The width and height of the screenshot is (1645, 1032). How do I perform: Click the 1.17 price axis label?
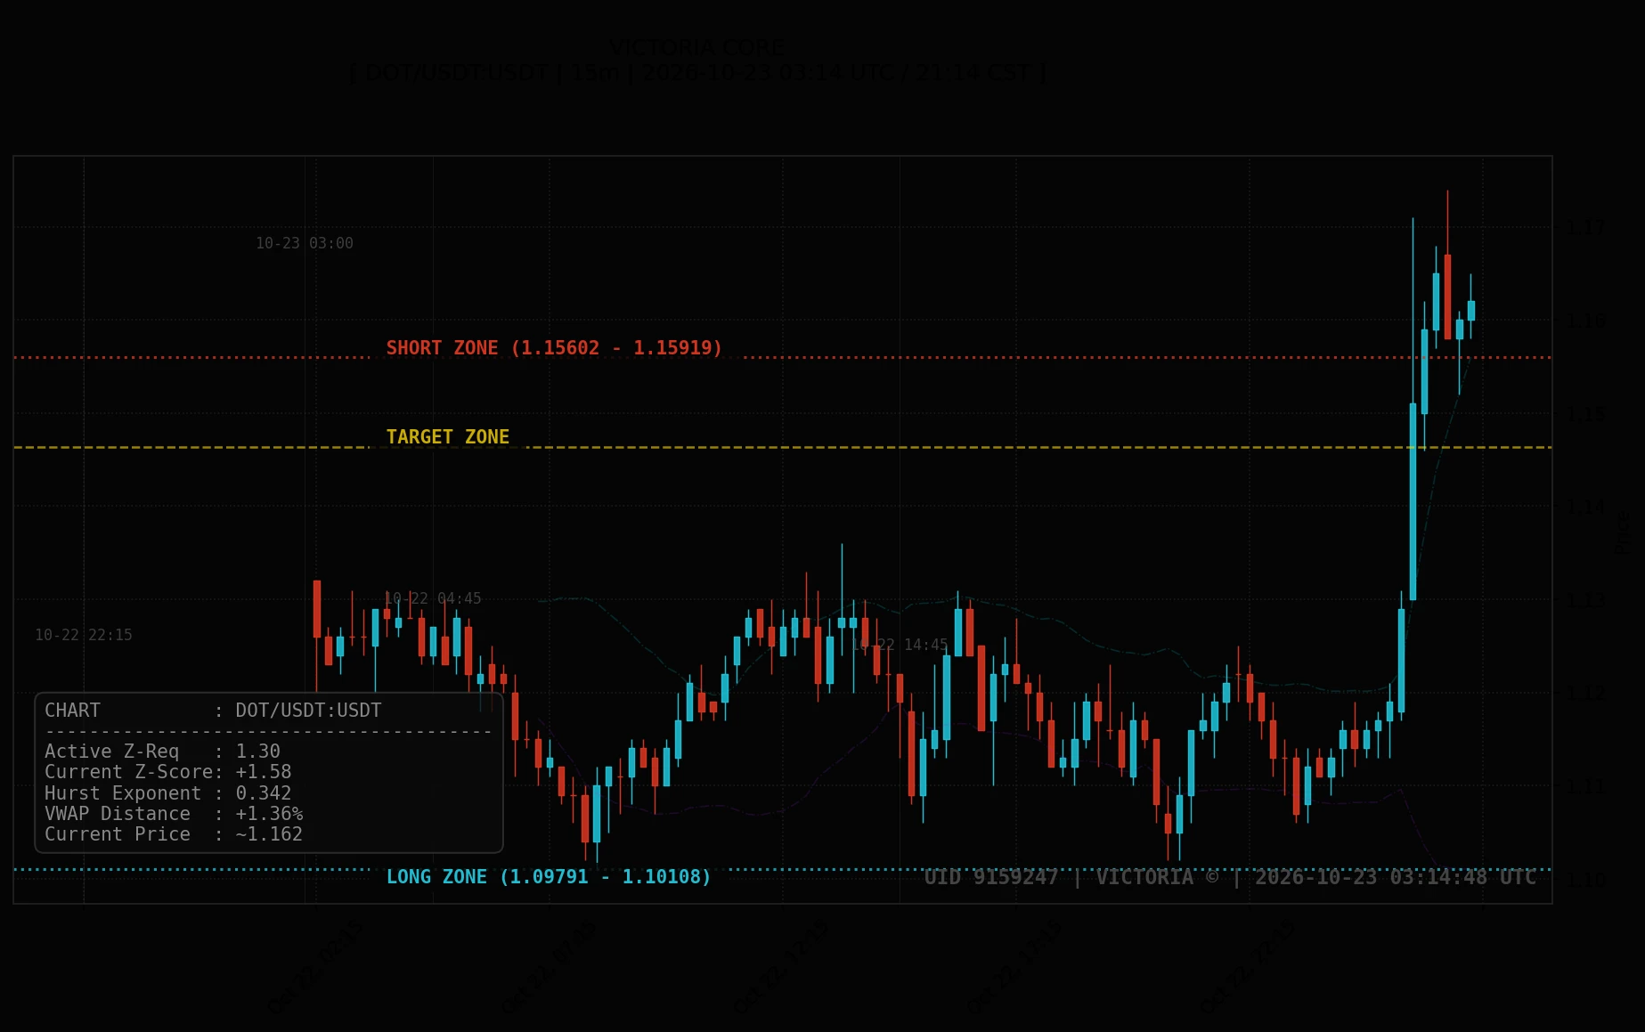click(1586, 228)
